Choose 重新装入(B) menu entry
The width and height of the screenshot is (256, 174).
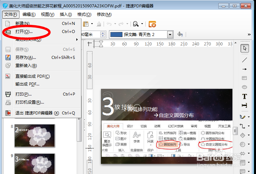point(42,66)
